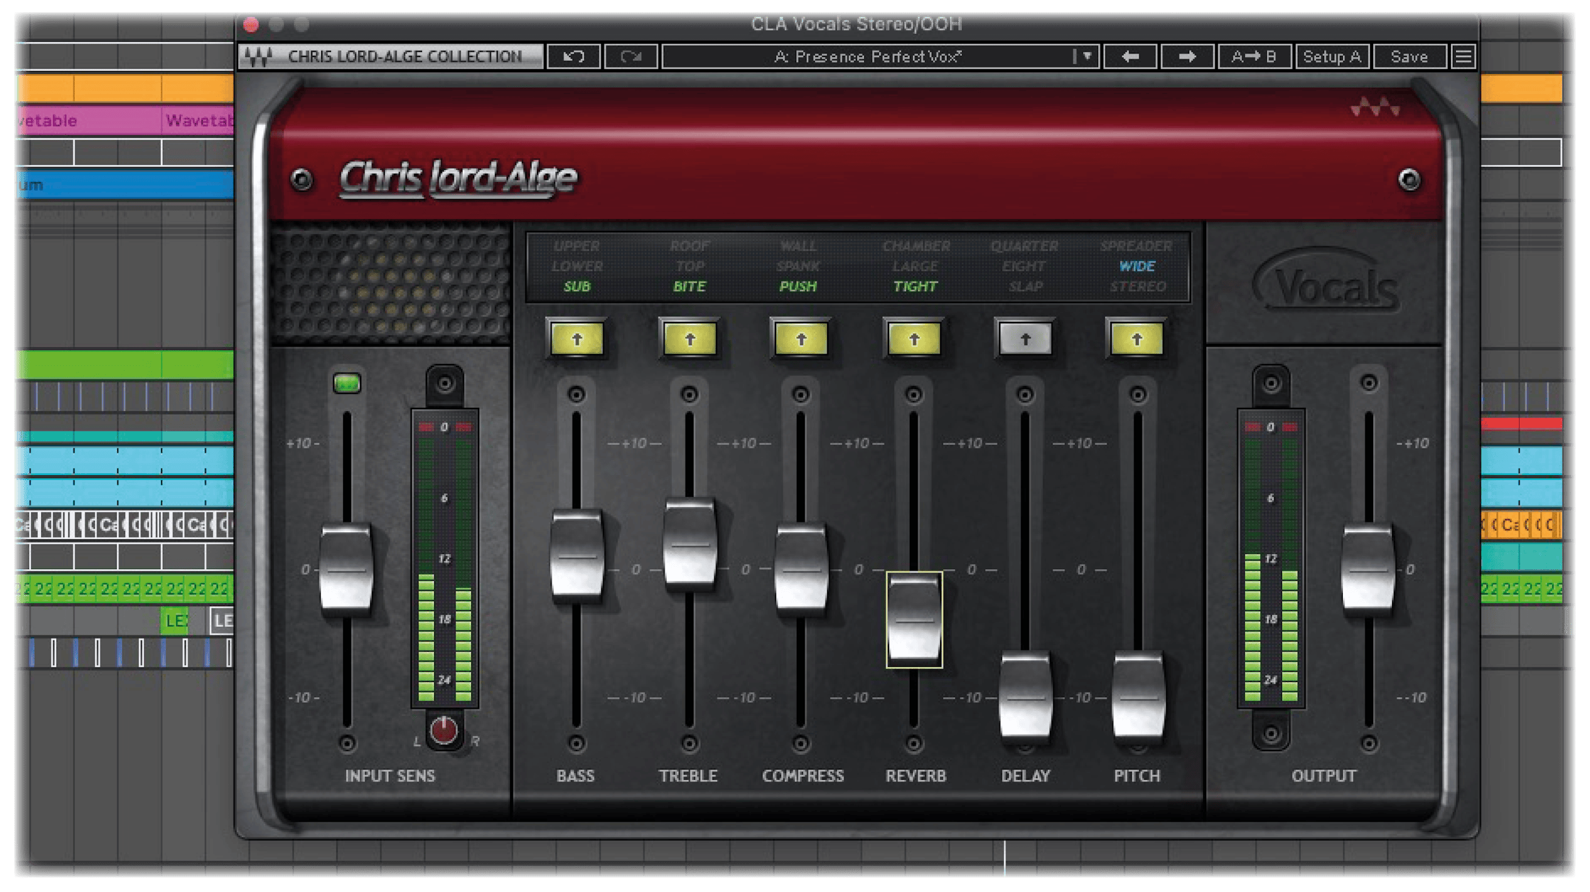Toggle the PITCH mode selector button

(1137, 339)
